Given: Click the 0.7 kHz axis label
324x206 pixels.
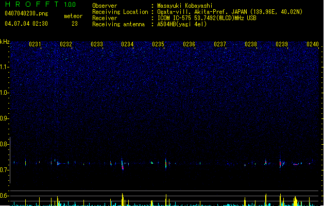Looking at the screenshot, I should tap(5, 170).
